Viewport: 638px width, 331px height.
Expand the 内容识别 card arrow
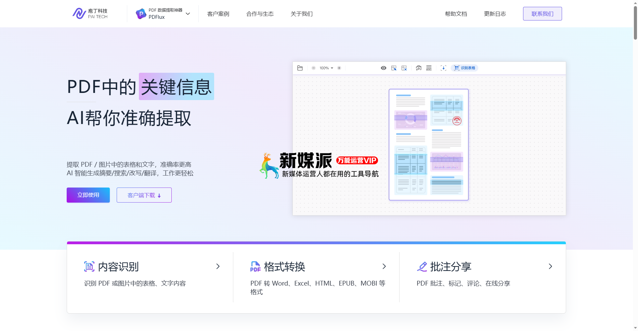pyautogui.click(x=218, y=266)
